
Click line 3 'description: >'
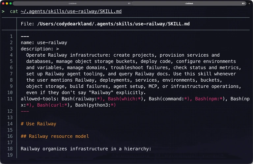(x=40, y=49)
